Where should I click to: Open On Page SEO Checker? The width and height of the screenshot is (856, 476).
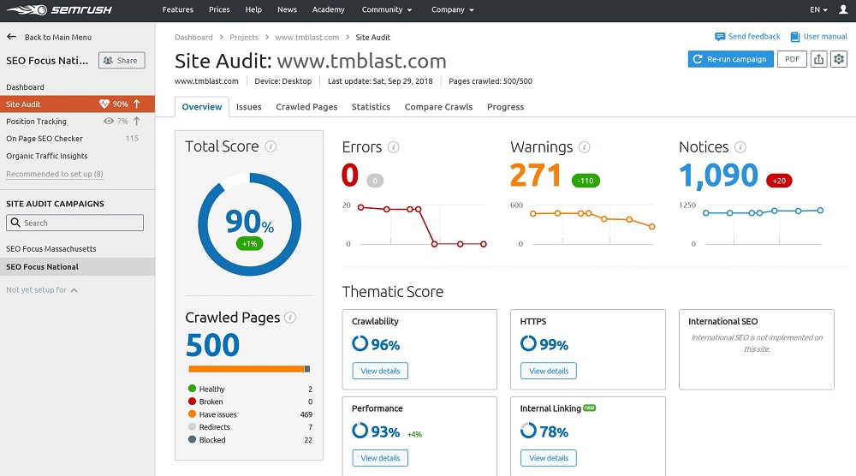pos(45,139)
